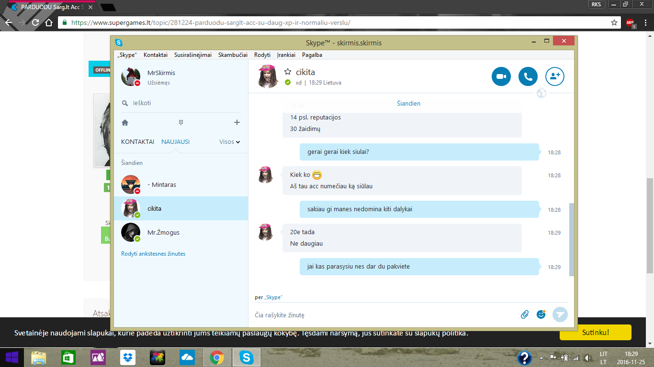Screen dimensions: 654x367
Task: Click the Šiandien date link in chat
Action: (408, 103)
